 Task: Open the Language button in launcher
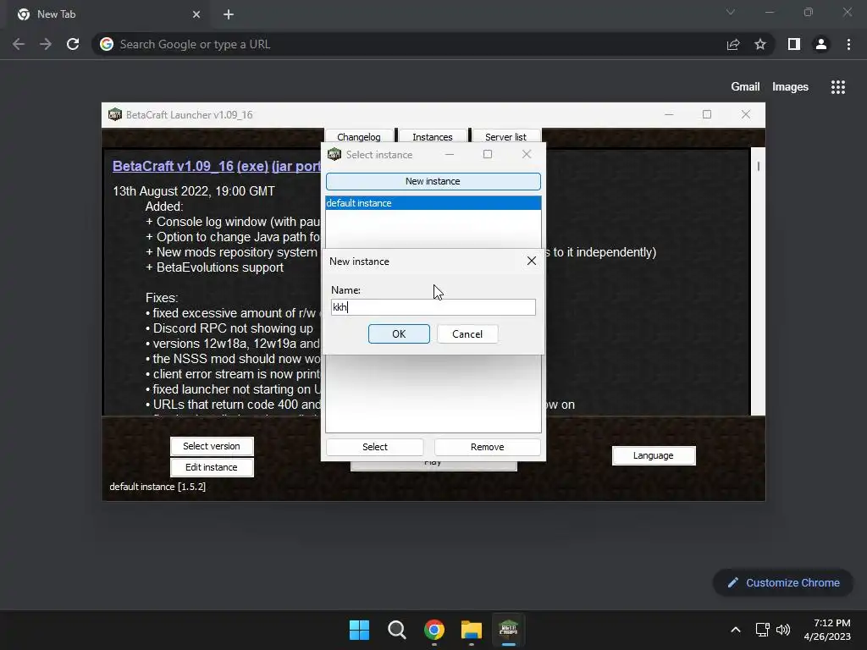(x=654, y=455)
